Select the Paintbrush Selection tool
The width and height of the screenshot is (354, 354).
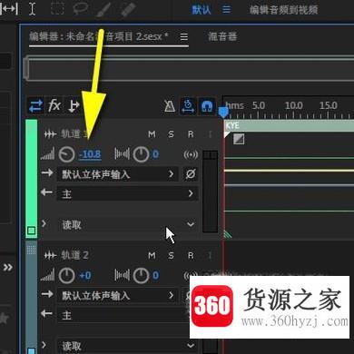tap(104, 9)
